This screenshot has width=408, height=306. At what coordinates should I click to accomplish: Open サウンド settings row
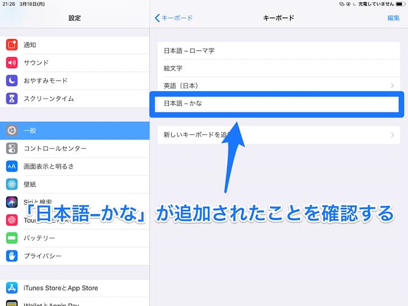tap(75, 63)
